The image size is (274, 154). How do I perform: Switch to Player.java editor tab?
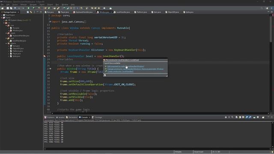(x=64, y=12)
